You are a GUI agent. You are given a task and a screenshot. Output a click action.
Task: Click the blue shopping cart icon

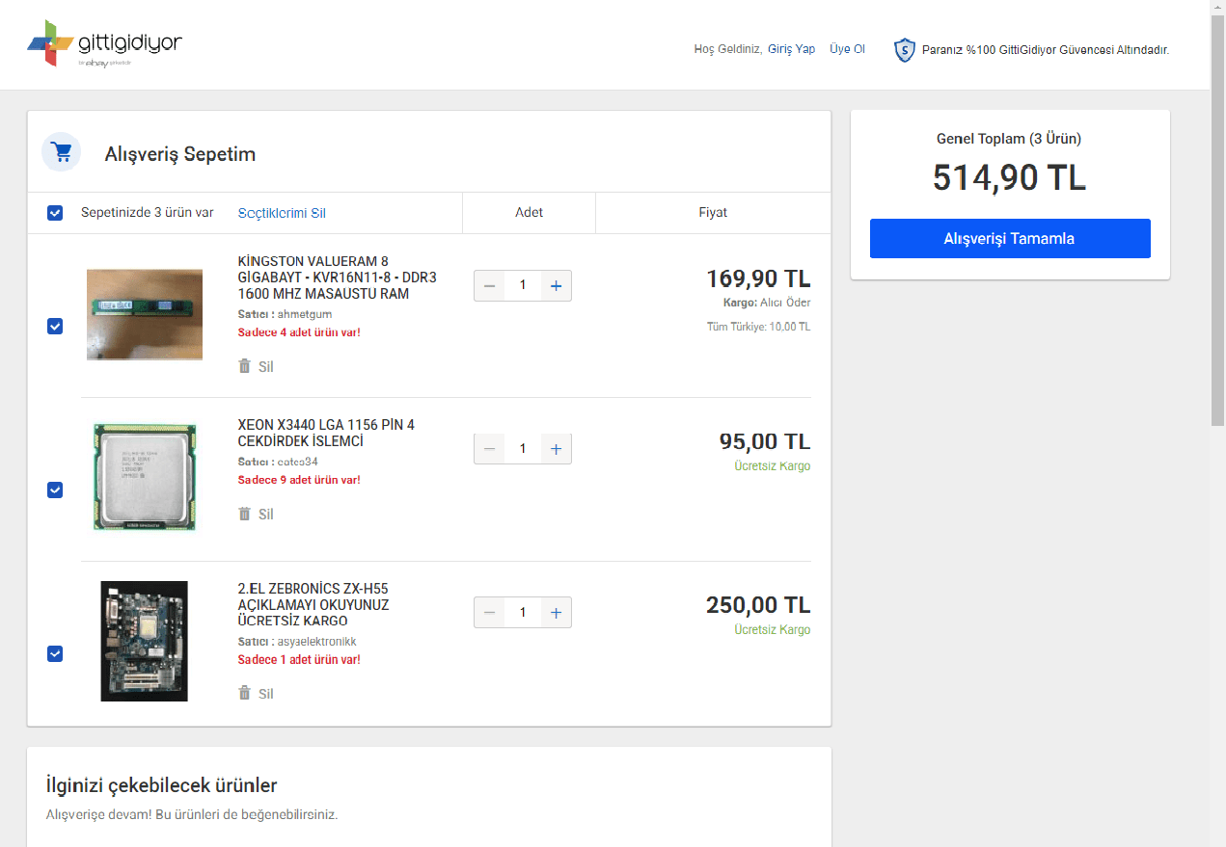(x=62, y=152)
